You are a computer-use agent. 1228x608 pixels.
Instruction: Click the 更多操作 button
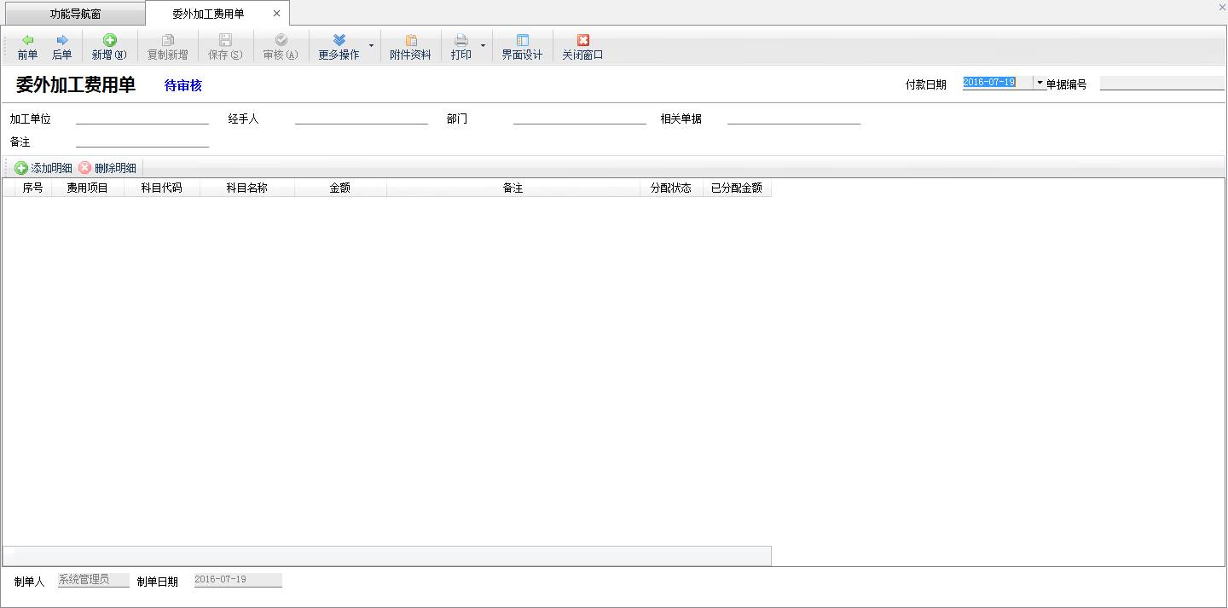339,47
